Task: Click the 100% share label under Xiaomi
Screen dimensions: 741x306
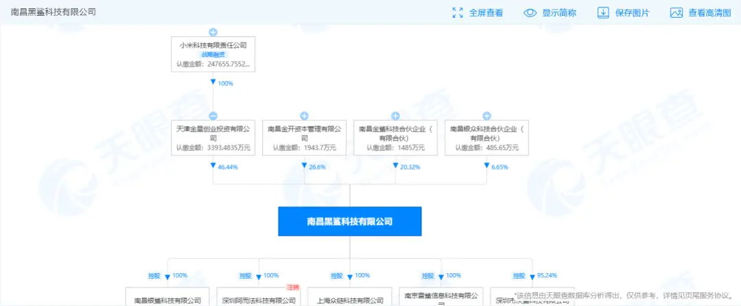Action: [x=226, y=84]
